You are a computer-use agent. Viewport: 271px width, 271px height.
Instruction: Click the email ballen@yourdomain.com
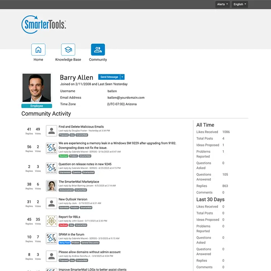click(126, 98)
